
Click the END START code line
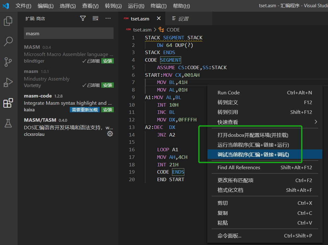coord(170,179)
